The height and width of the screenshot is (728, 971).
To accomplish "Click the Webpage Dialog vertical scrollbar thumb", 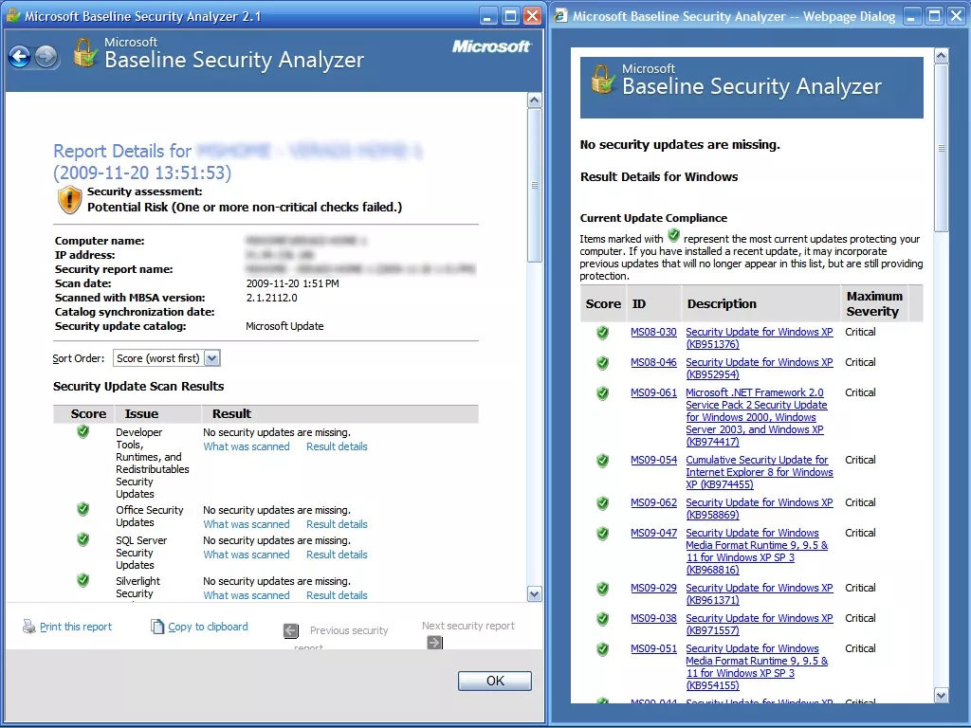I will pyautogui.click(x=942, y=148).
